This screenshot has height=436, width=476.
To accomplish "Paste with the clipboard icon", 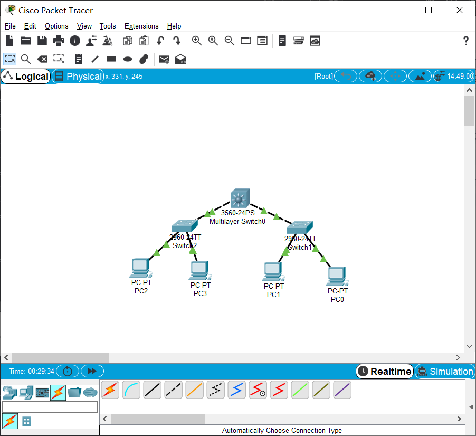I will tap(144, 41).
